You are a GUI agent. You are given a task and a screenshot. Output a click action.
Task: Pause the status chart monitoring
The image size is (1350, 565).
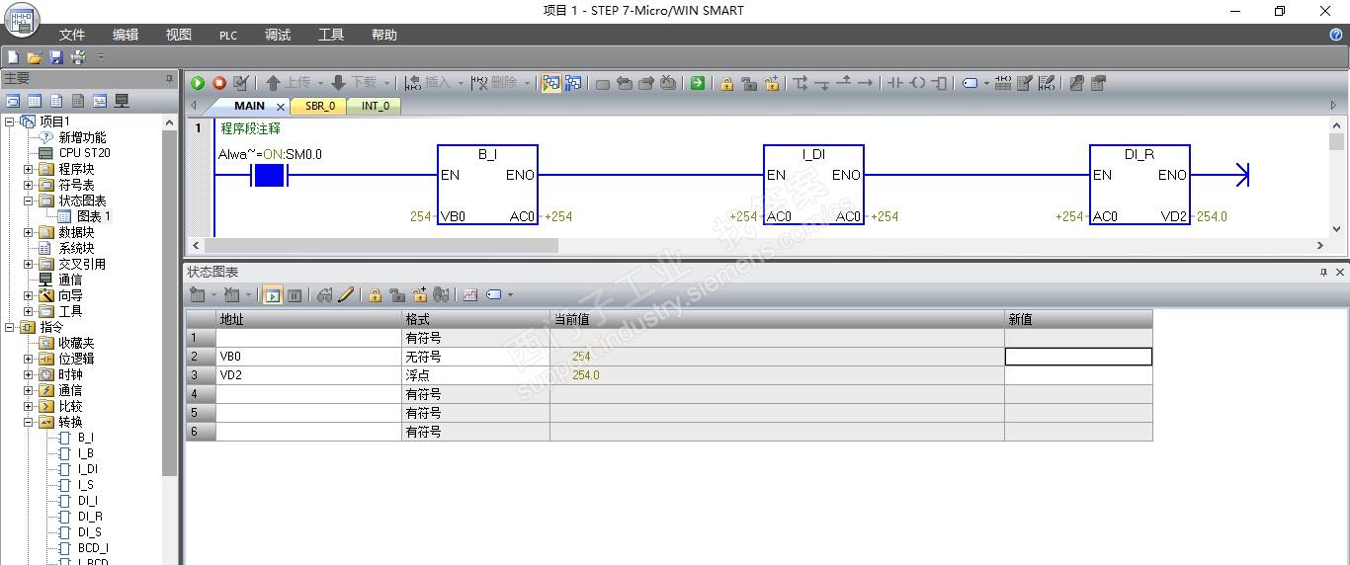295,294
